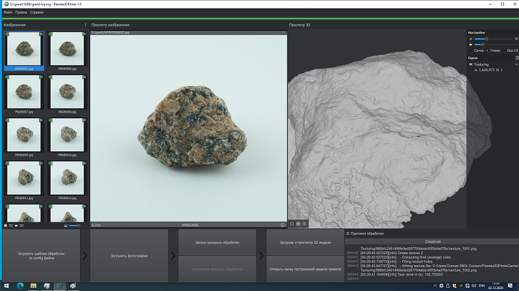Open the Справка menu
The image size is (519, 291).
point(37,12)
